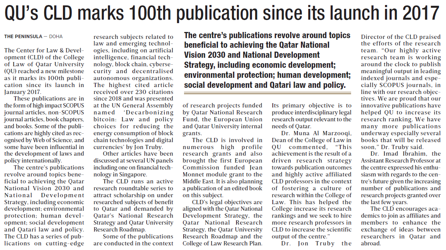Click the paragraph beginning "CLD's legal objectives are"
The height and width of the screenshot is (250, 446).
point(223,222)
